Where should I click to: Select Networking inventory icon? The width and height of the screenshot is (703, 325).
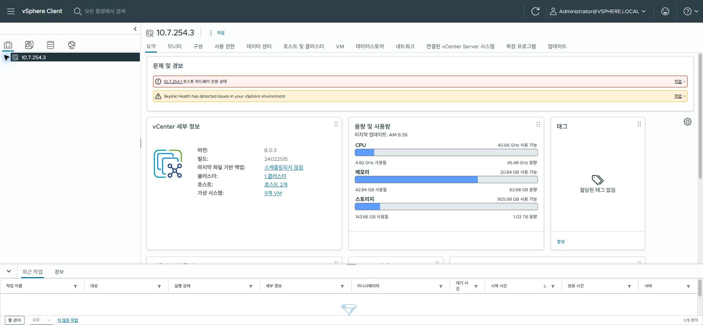point(72,45)
